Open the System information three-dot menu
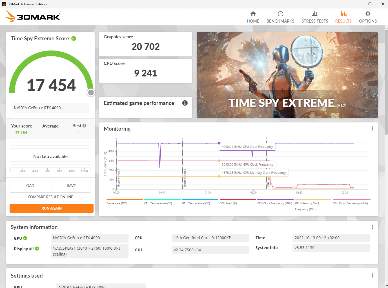388x288 pixels. tap(372, 227)
